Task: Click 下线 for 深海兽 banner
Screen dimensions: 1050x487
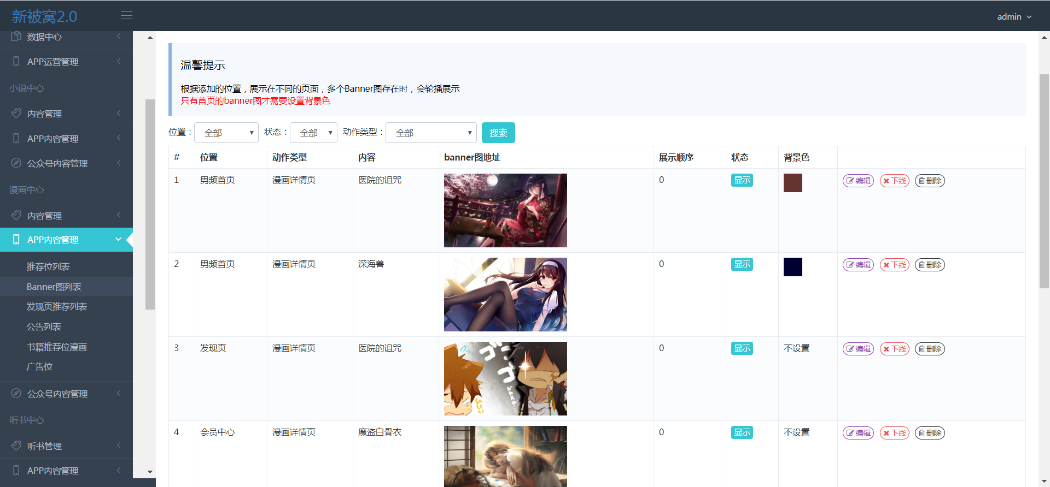Action: 895,265
